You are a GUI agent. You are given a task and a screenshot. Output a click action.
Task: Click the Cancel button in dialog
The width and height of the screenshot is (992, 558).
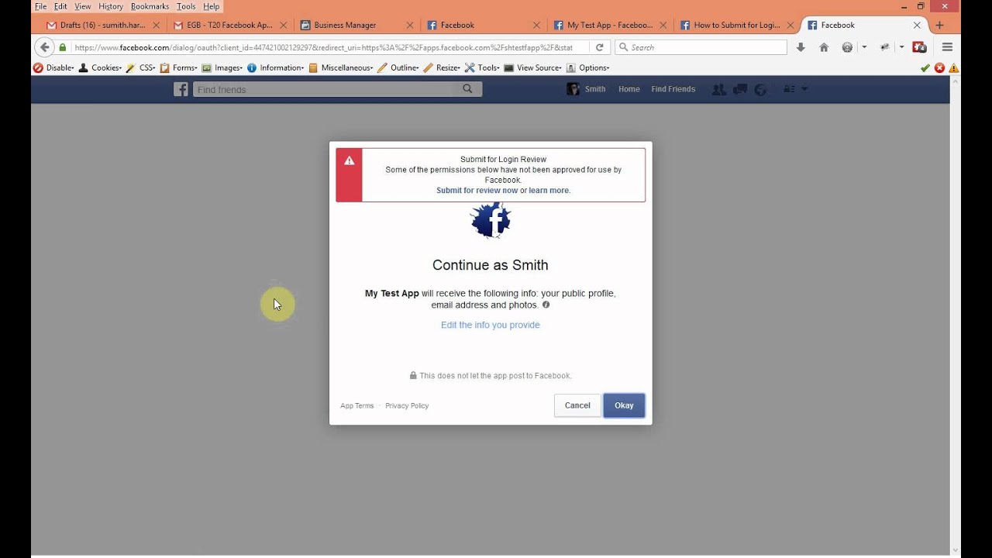coord(577,405)
